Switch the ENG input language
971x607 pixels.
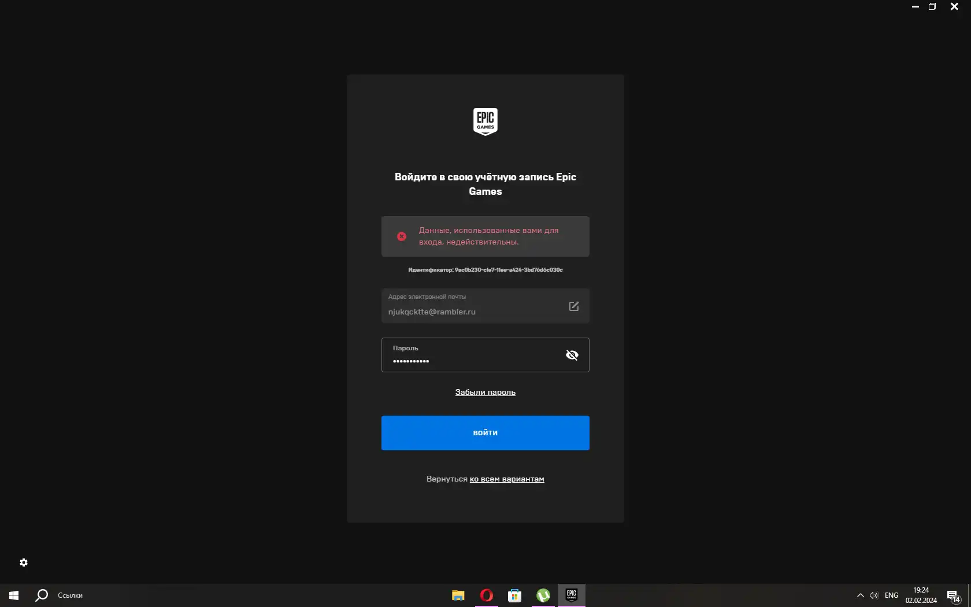click(891, 595)
